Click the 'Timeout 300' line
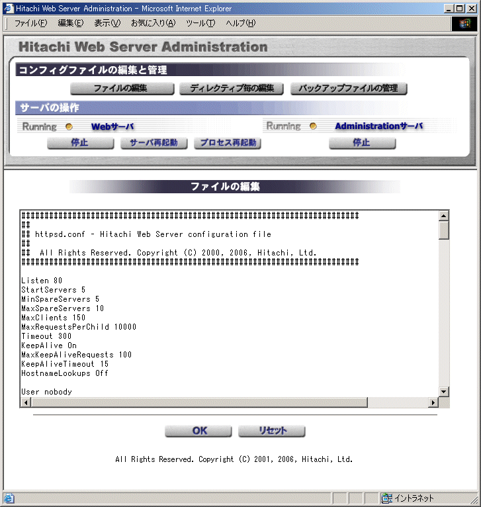The height and width of the screenshot is (507, 481). 46,336
